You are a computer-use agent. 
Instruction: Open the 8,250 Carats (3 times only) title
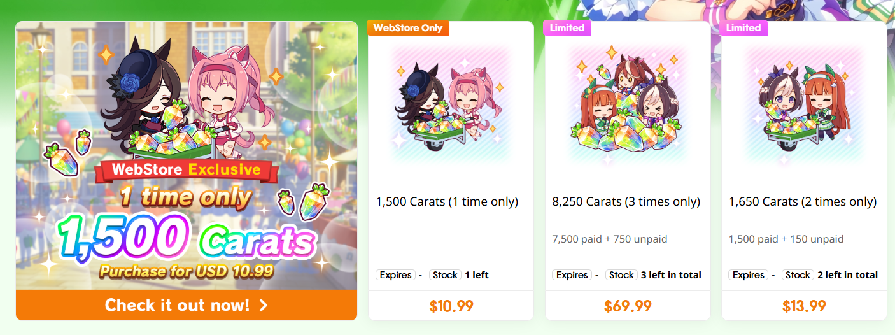[x=626, y=202]
